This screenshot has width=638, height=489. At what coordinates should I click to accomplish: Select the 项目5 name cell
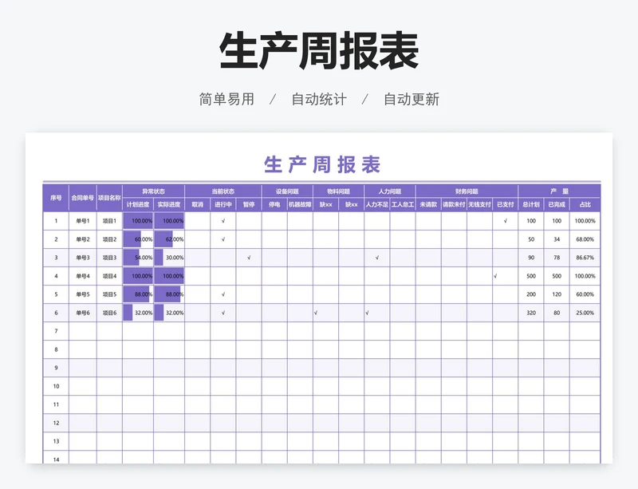(x=109, y=294)
